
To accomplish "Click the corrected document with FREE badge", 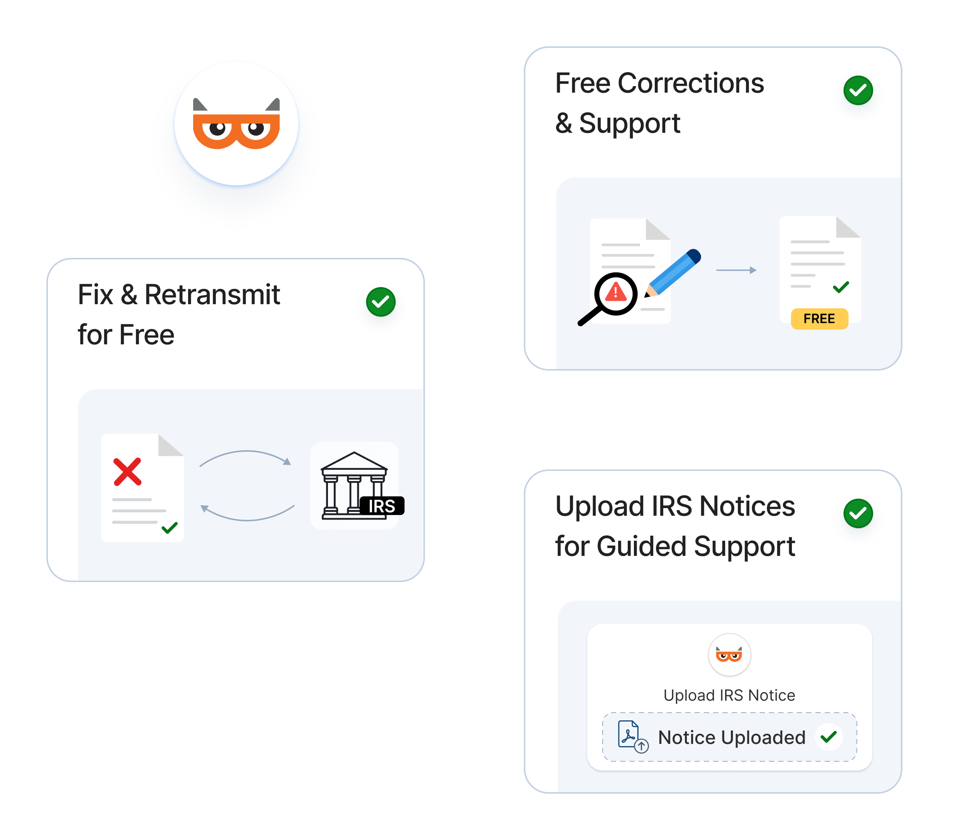I will pos(819,263).
